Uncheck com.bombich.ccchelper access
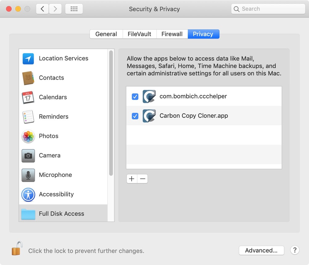Viewport: 309px width, 265px height. click(135, 97)
